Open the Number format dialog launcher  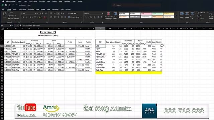point(102,22)
